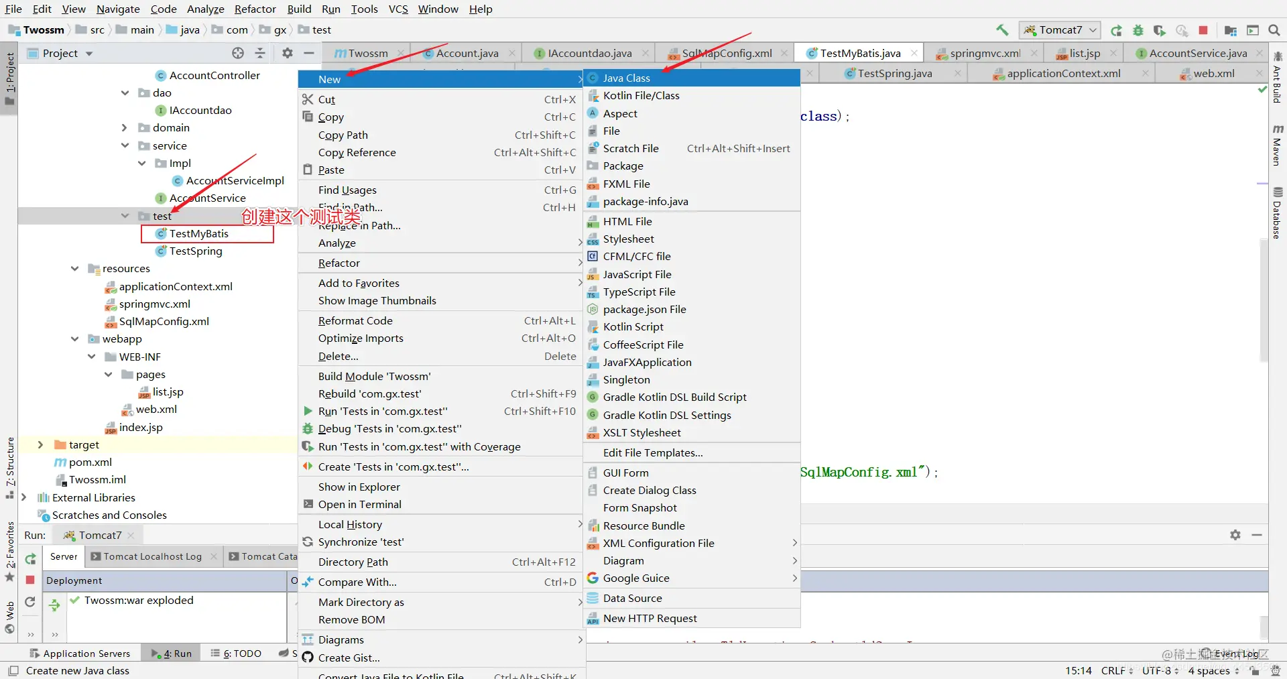Viewport: 1287px width, 679px height.
Task: Collapse the resources folder in tree
Action: click(74, 268)
